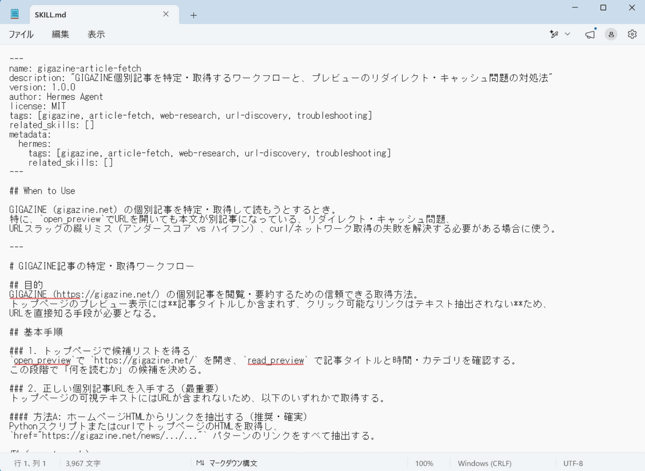The height and width of the screenshot is (471, 645).
Task: Click '### 2. 正しい個別記事URLを入手する' heading
Action: coord(114,388)
